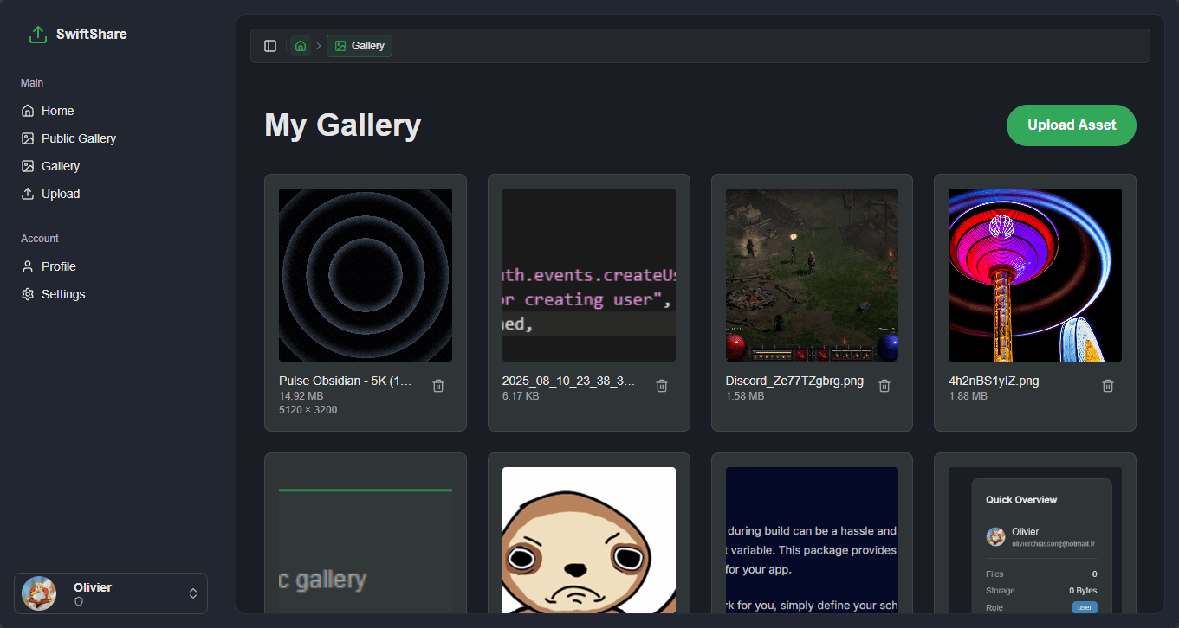This screenshot has height=628, width=1179.
Task: Open Profile in the sidebar
Action: 111,266
